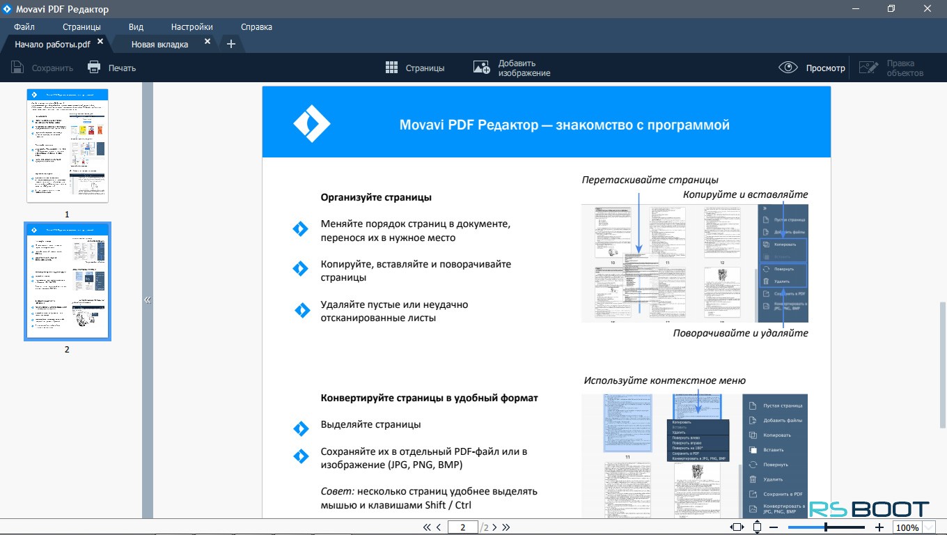
Task: Click the heading Конвертируйте страницы в удобный формат
Action: 429,398
